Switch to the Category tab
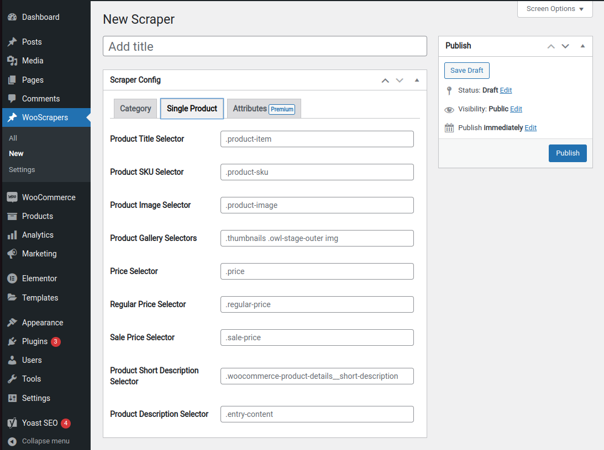 (x=135, y=109)
